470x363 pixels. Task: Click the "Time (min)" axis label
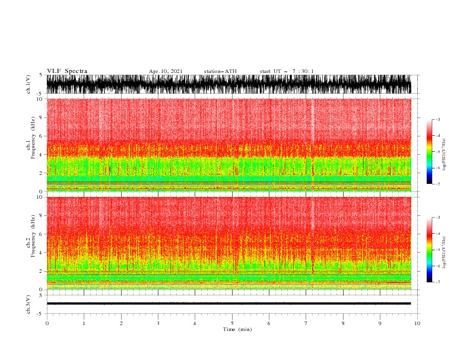(237, 329)
